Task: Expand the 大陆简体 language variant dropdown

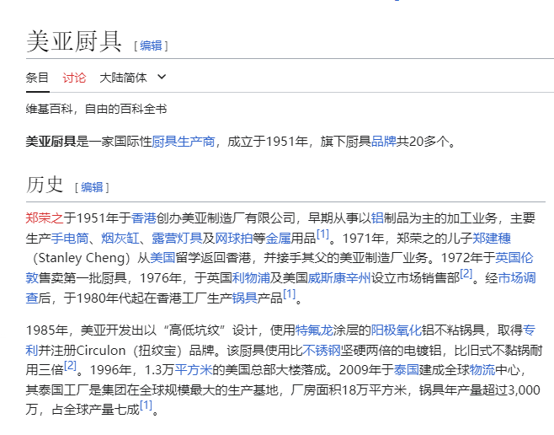Action: coord(132,78)
